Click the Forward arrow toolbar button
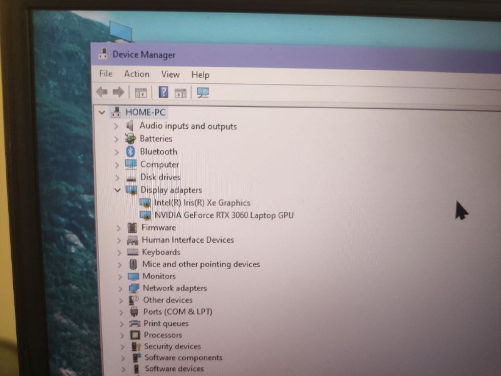The height and width of the screenshot is (376, 501). point(118,93)
